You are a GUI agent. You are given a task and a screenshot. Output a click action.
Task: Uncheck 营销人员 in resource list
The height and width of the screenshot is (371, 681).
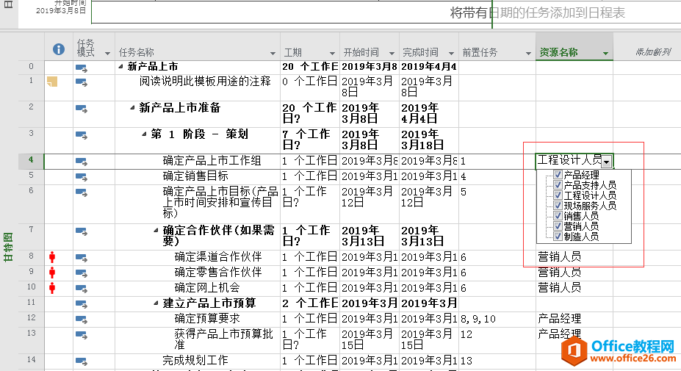point(558,226)
